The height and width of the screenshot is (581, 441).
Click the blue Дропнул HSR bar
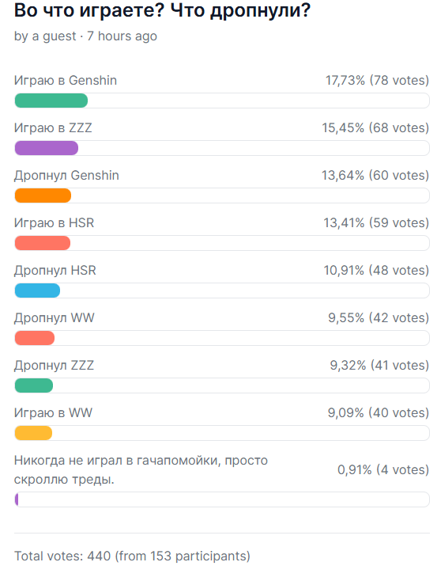(x=37, y=290)
